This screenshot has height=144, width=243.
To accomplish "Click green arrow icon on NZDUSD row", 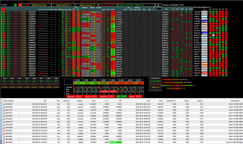I will 2,68.
